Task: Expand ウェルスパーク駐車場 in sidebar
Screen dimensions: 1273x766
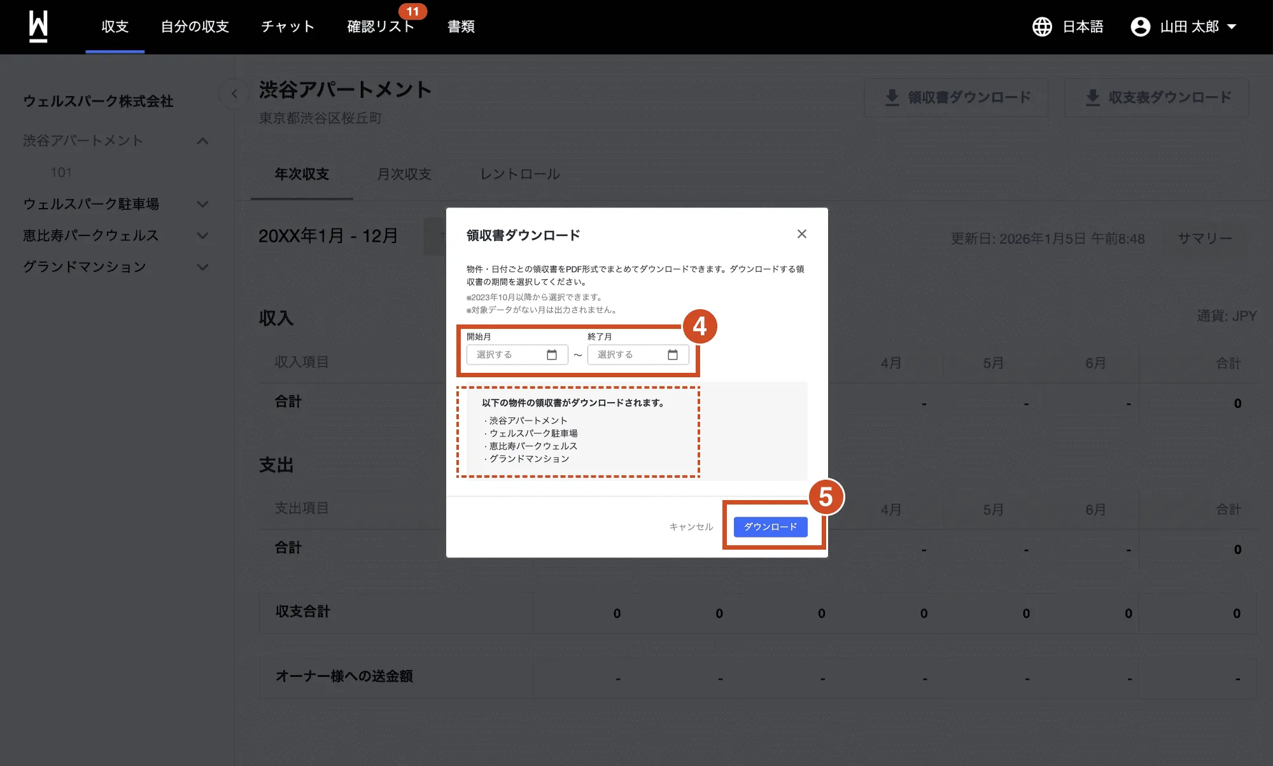Action: tap(202, 204)
